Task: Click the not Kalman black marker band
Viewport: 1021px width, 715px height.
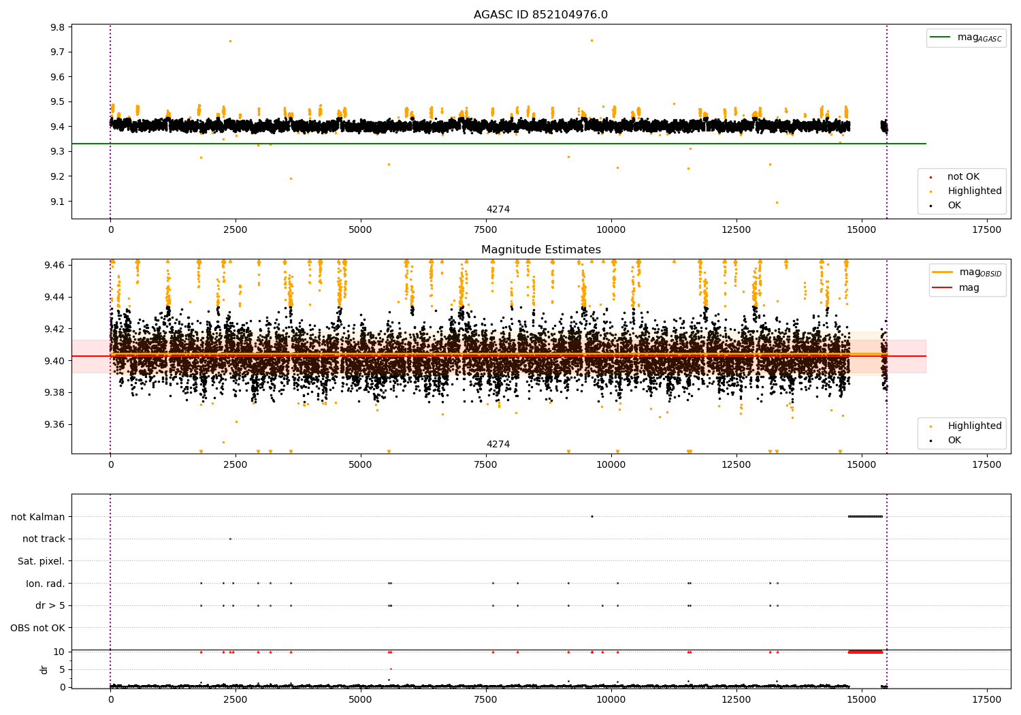Action: 865,516
